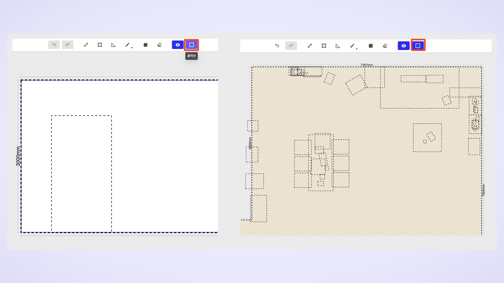Image resolution: width=504 pixels, height=283 pixels.
Task: Click undo in the left panel toolbar
Action: (54, 45)
